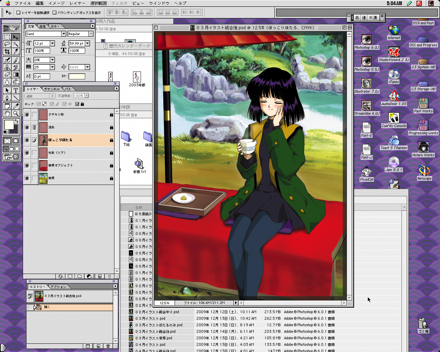The width and height of the screenshot is (440, 352).
Task: Click the 0 3 月イラスト統合後.psd history snapshot thumbnail
Action: pos(39,296)
